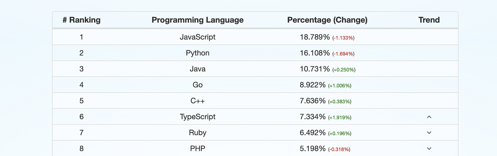Click the (-1.694%) change for Python
Image resolution: width=497 pixels, height=156 pixels.
343,54
